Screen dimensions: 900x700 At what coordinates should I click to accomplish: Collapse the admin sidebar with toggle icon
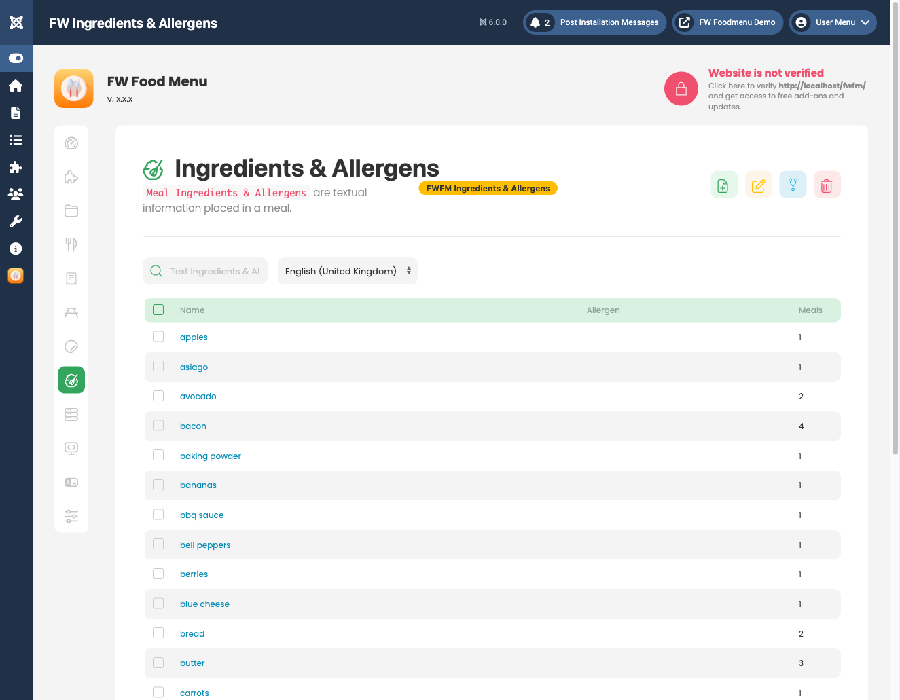coord(16,58)
